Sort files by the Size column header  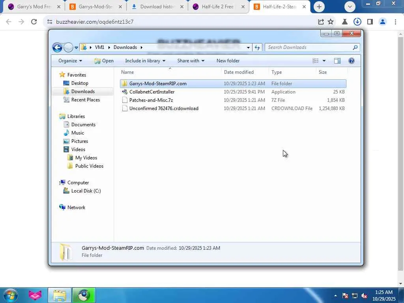[331, 72]
